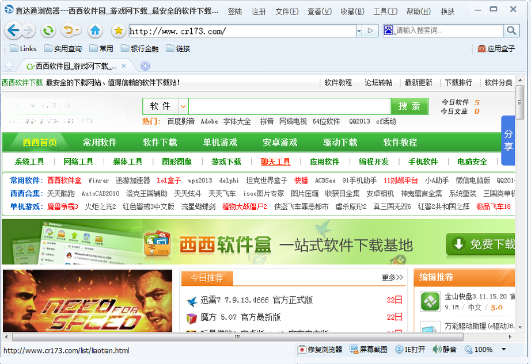Select the 常用软件 nav tab

click(x=100, y=142)
